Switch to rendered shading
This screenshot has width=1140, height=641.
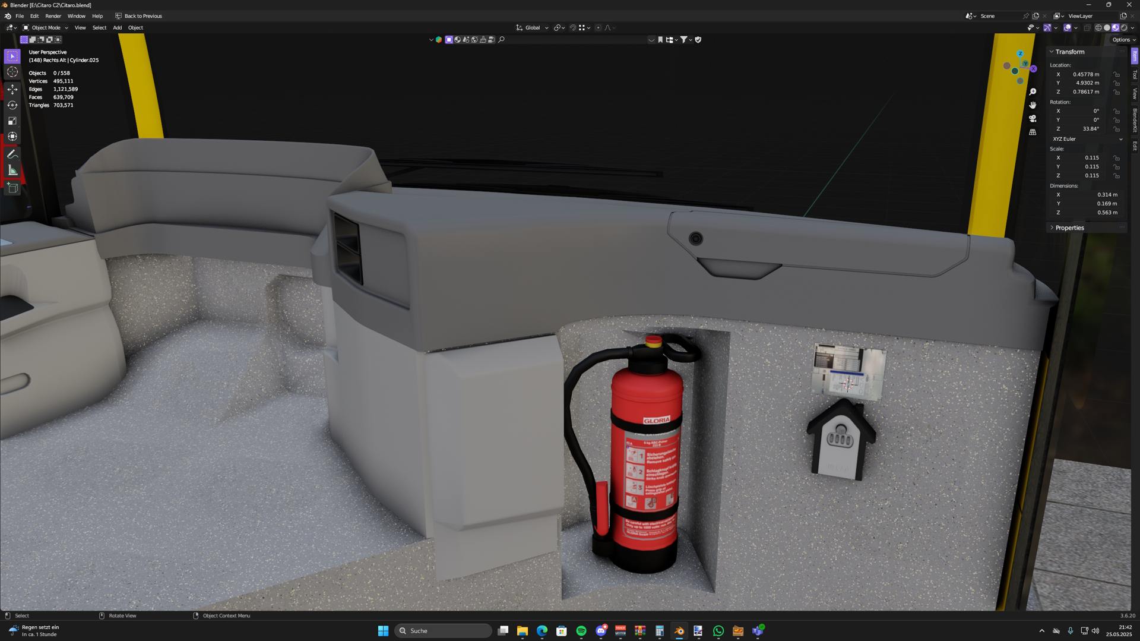coord(1124,28)
